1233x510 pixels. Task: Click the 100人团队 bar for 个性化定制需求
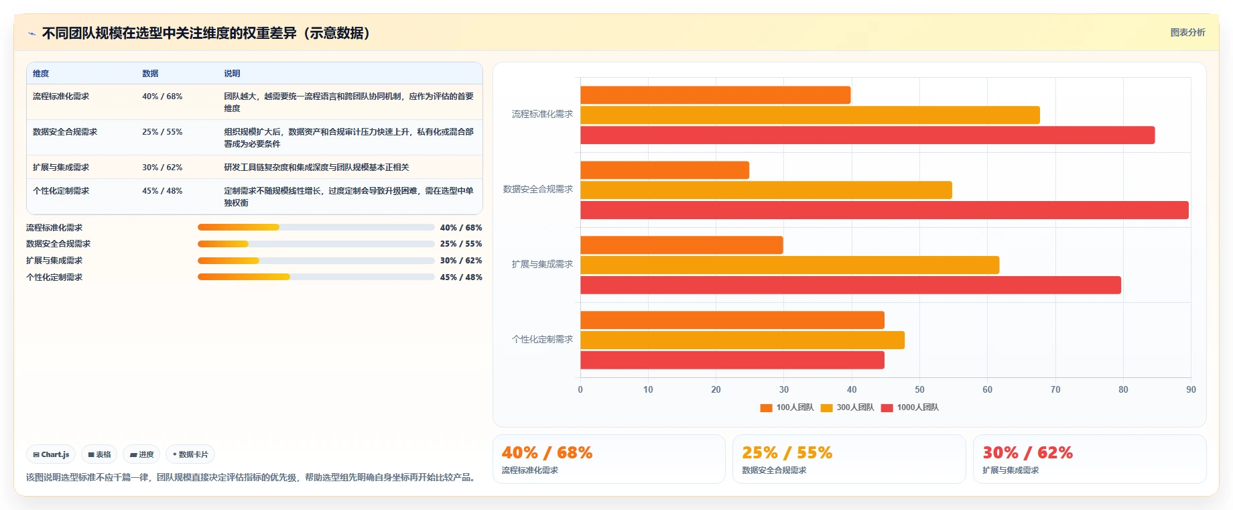(732, 320)
